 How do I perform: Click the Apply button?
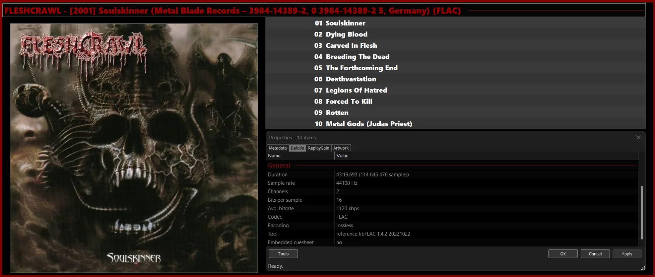click(x=627, y=253)
